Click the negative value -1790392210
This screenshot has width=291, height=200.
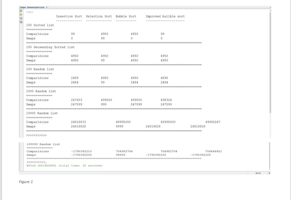click(81, 152)
